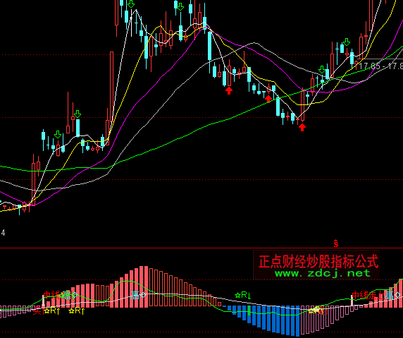
Task: Click the red divider line between panels
Action: [201, 248]
